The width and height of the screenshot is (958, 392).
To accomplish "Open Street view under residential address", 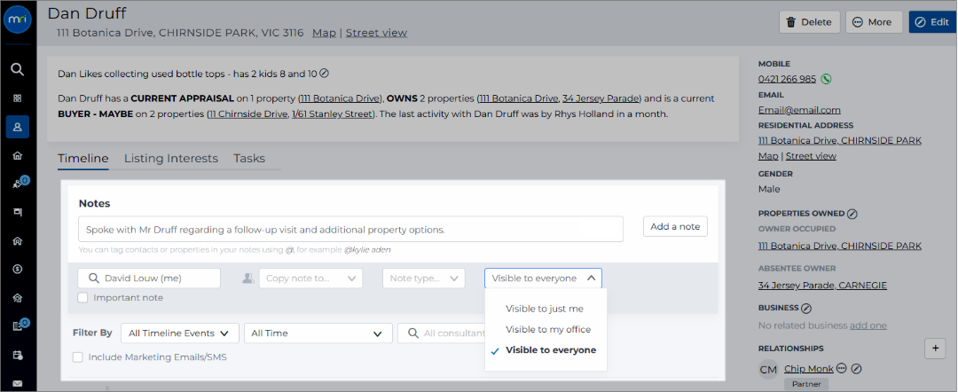I will click(x=811, y=156).
